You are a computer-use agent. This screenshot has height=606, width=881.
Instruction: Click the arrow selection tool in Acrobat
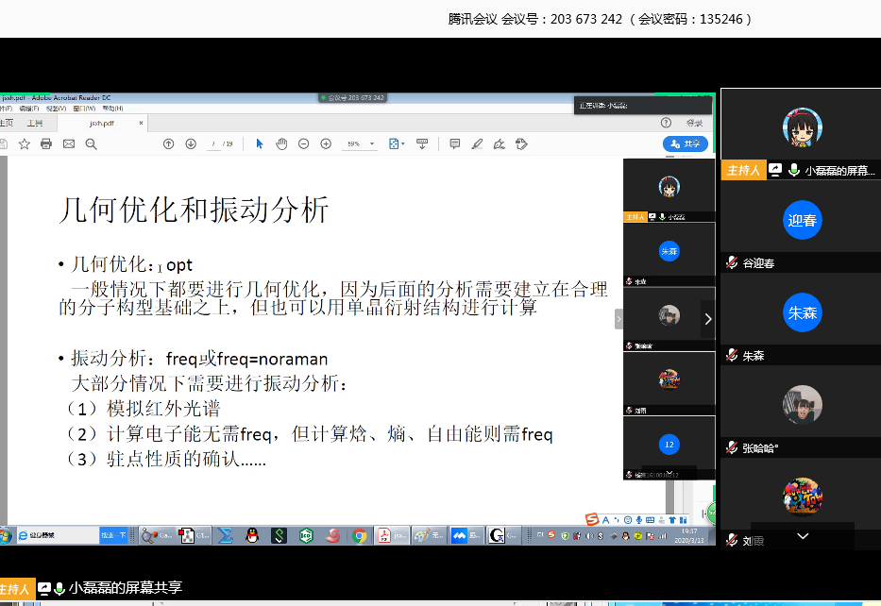point(260,143)
